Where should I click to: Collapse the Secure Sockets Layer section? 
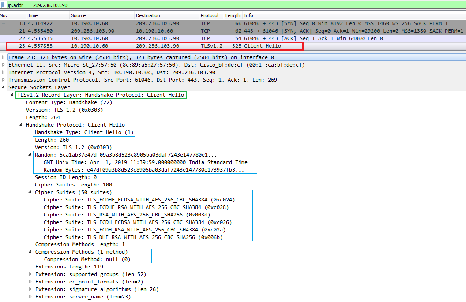point(4,87)
